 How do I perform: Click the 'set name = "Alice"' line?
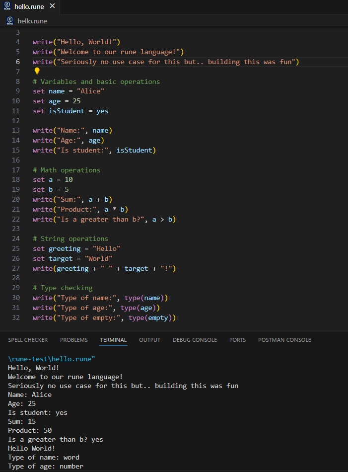[69, 91]
